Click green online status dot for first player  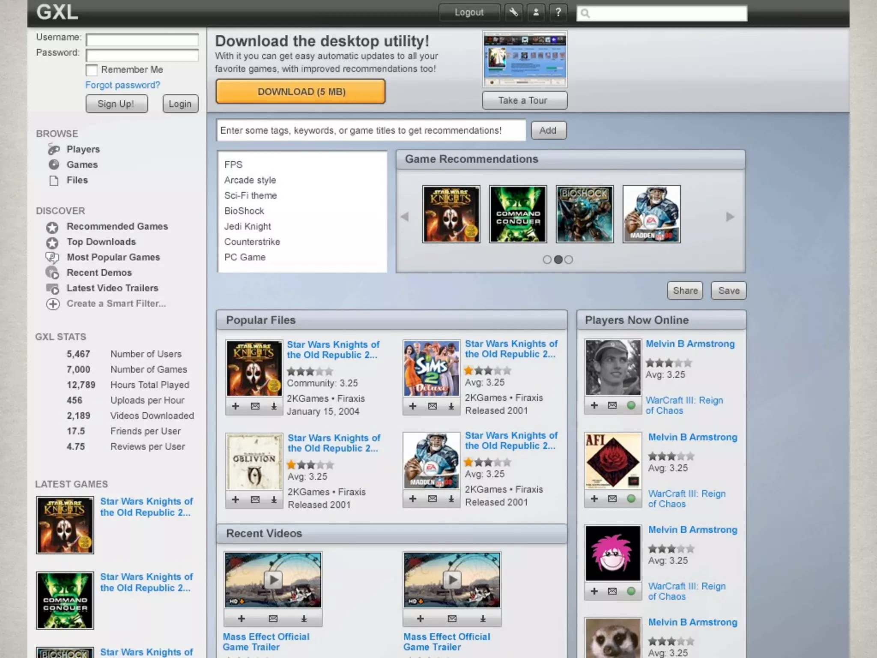[x=631, y=405]
